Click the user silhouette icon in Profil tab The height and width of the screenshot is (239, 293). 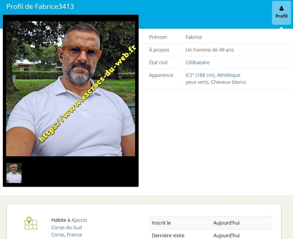[x=281, y=8]
